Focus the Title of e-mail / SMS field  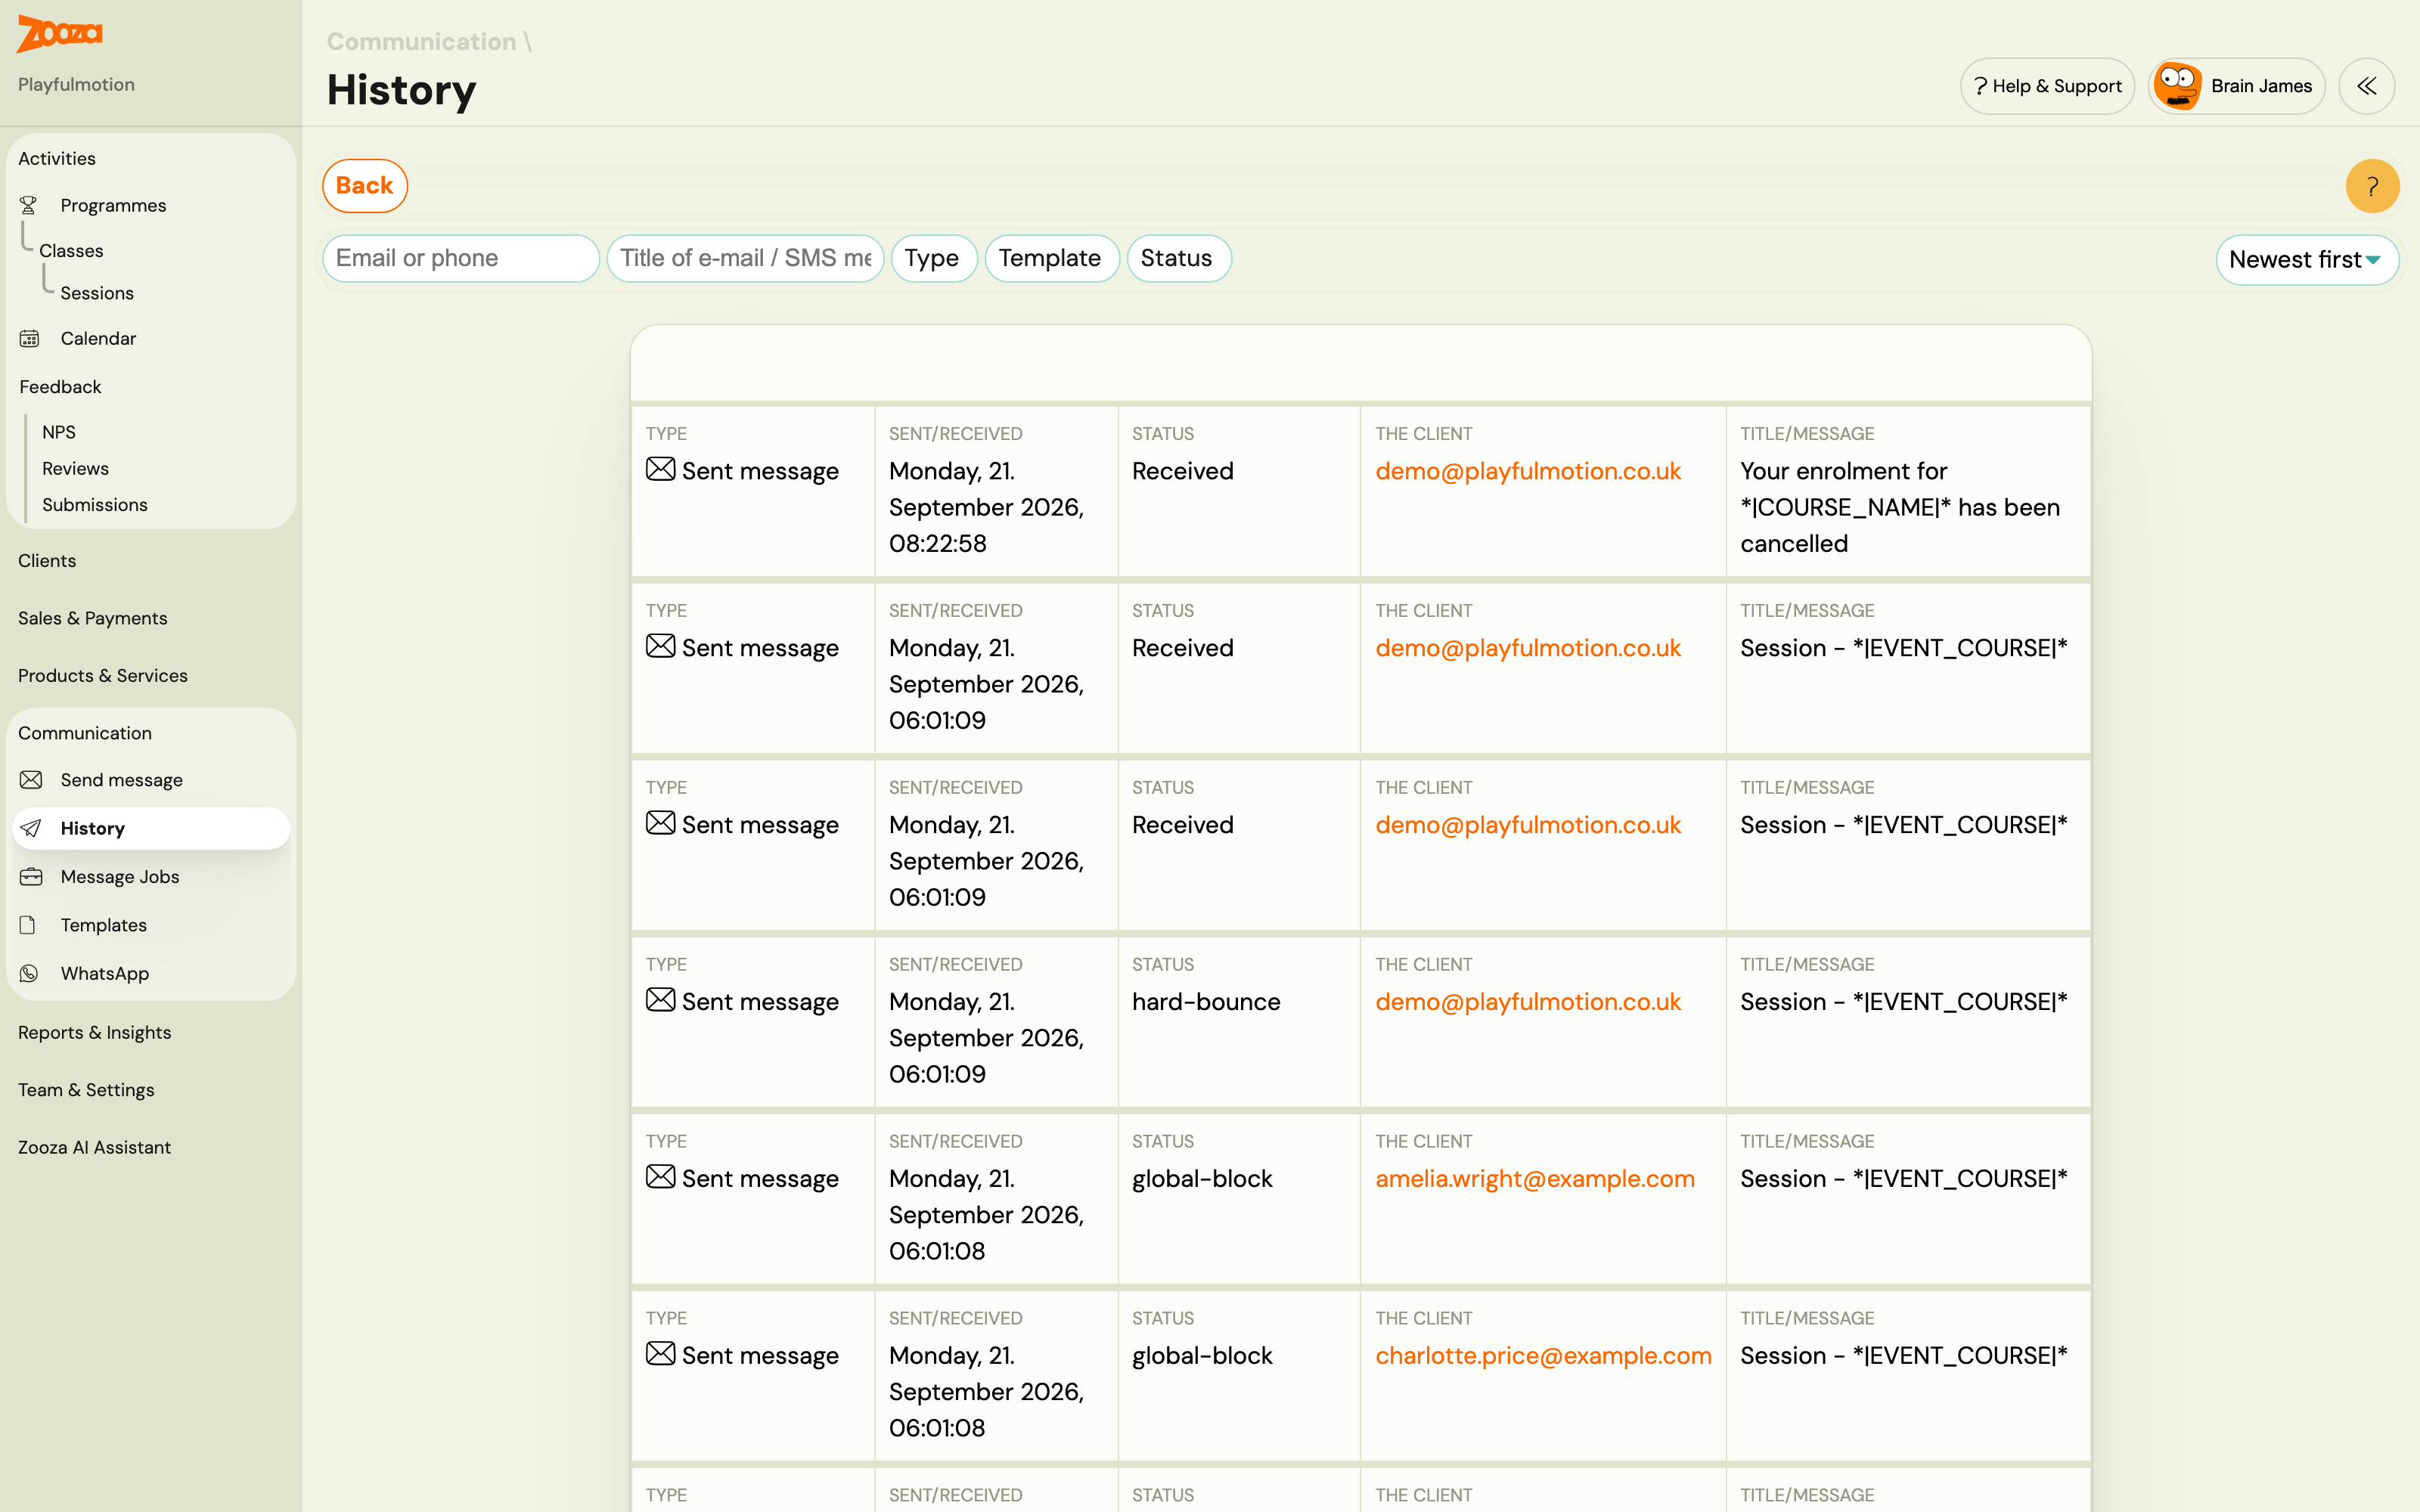pos(745,258)
